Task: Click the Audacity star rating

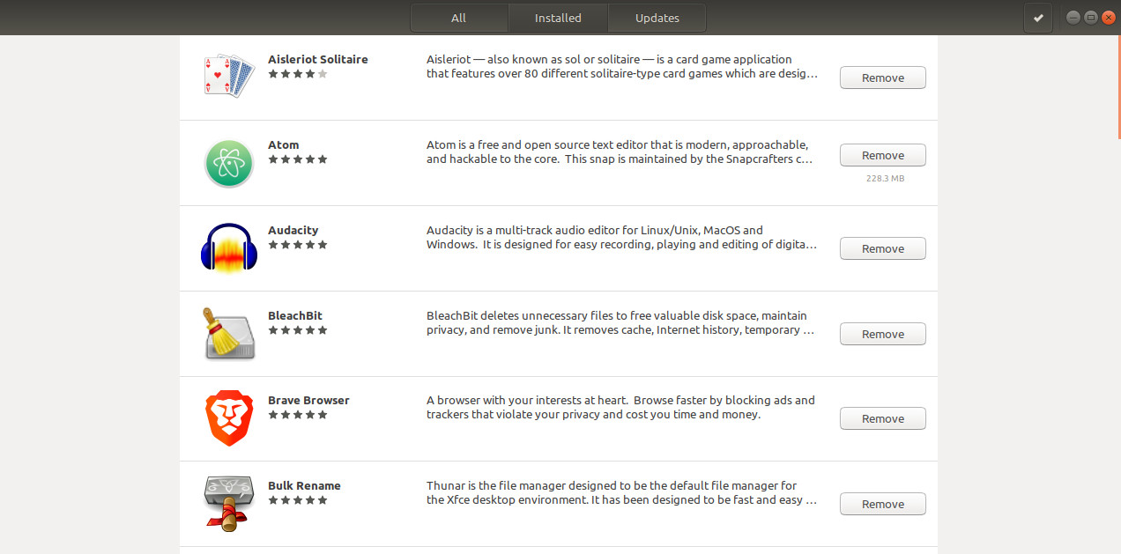Action: (x=298, y=245)
